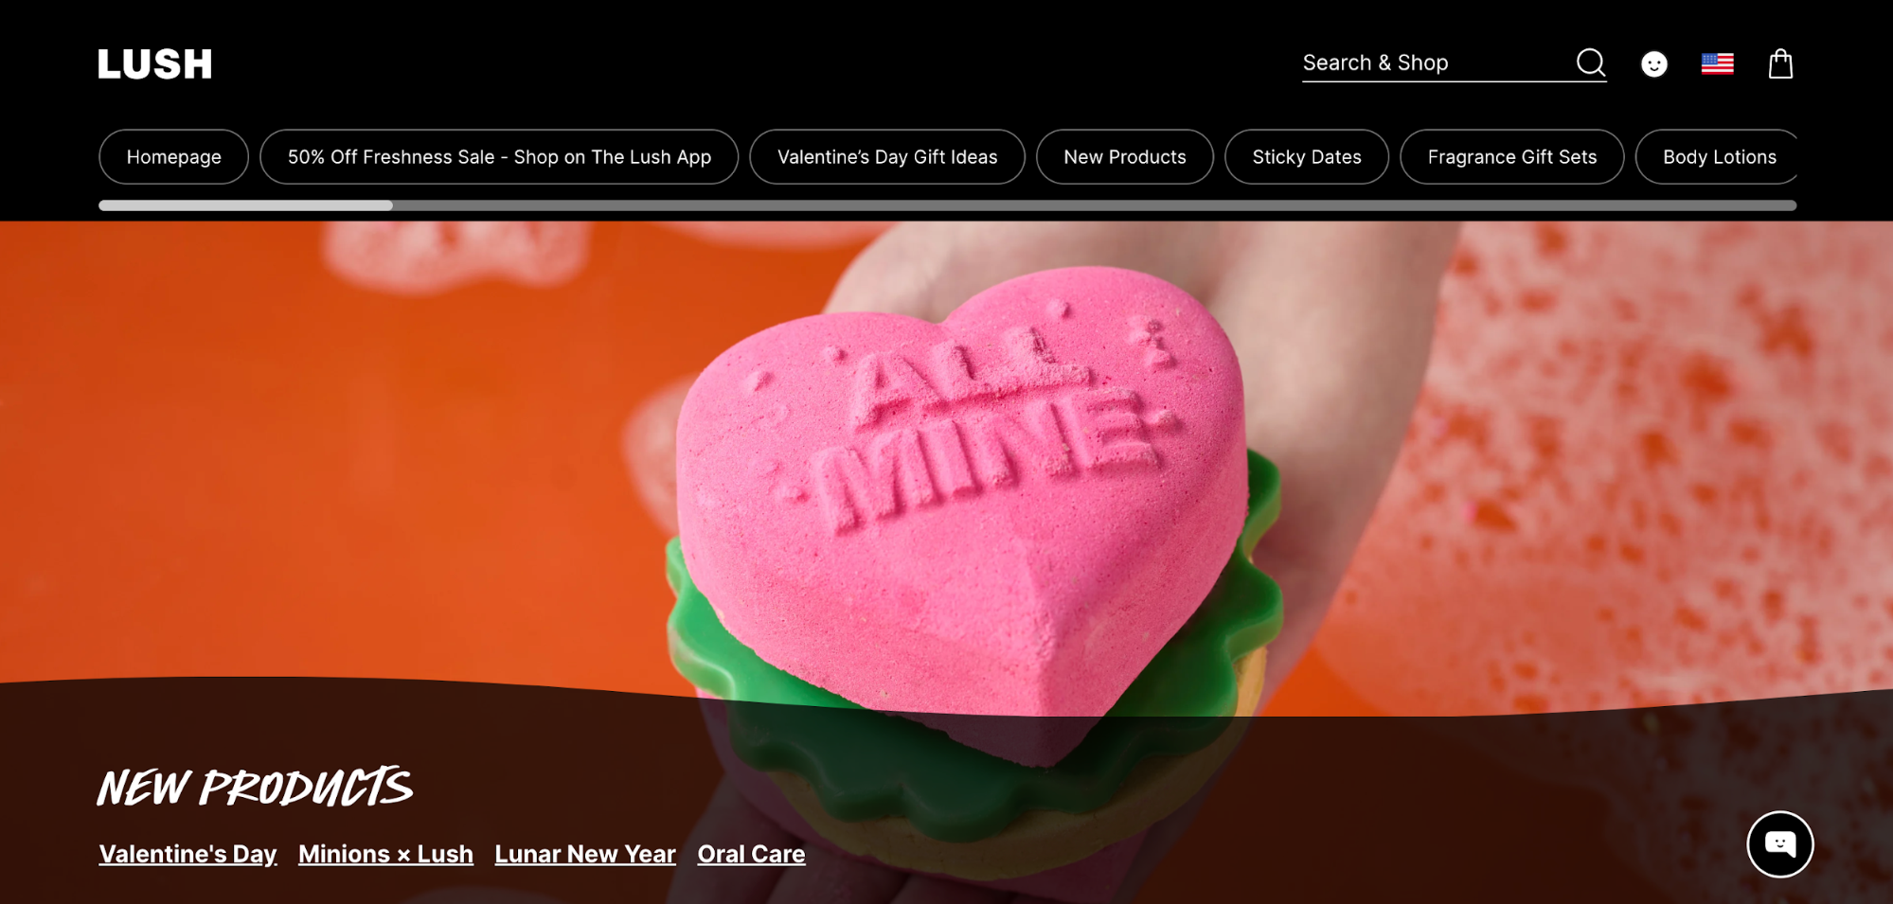
Task: Open the Fragrance Gift Sets pill
Action: pos(1512,157)
